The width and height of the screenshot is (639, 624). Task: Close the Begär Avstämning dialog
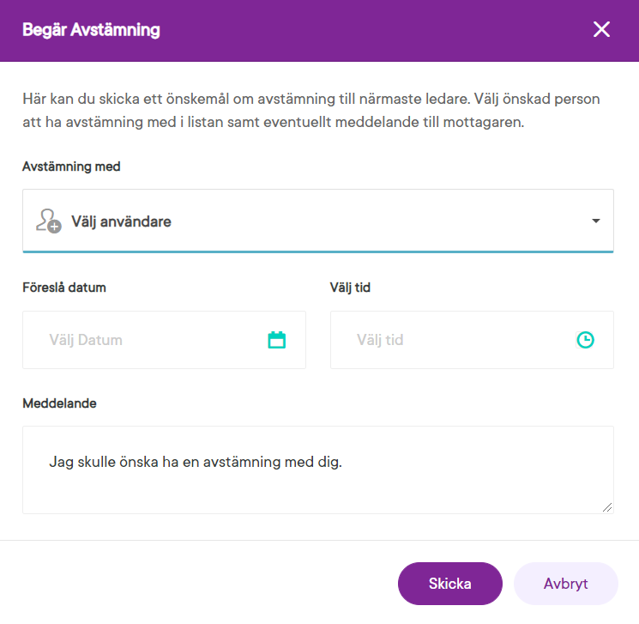tap(601, 30)
